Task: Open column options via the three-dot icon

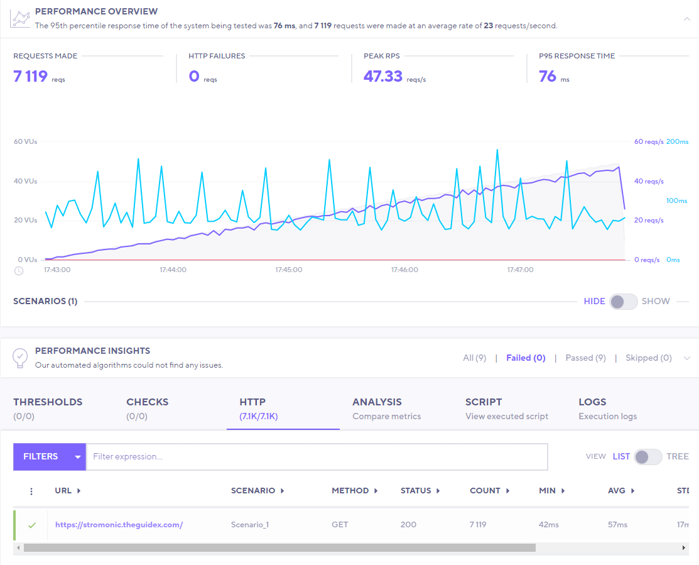Action: (x=31, y=491)
